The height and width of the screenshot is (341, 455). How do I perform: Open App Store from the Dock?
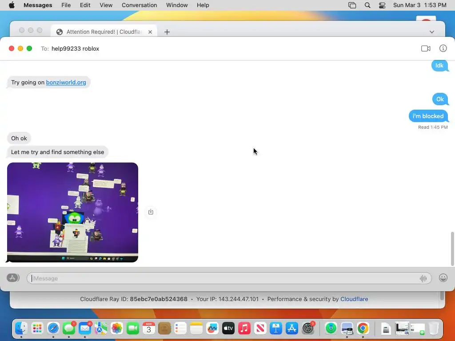[291, 328]
